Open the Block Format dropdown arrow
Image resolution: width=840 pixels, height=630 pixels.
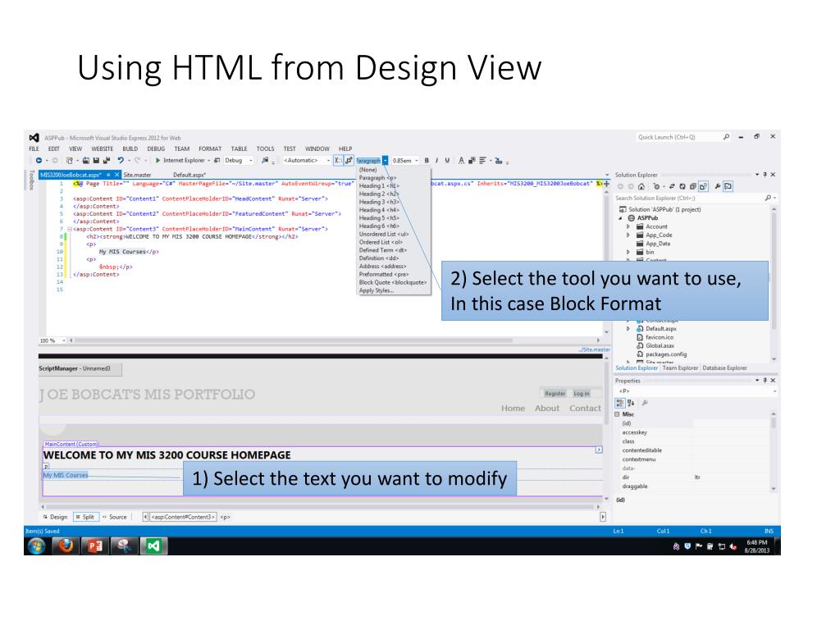click(x=386, y=160)
